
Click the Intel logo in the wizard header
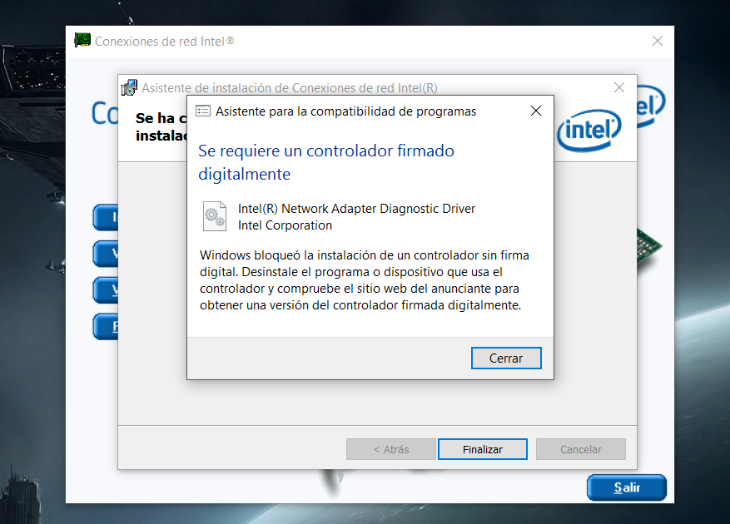tap(589, 131)
